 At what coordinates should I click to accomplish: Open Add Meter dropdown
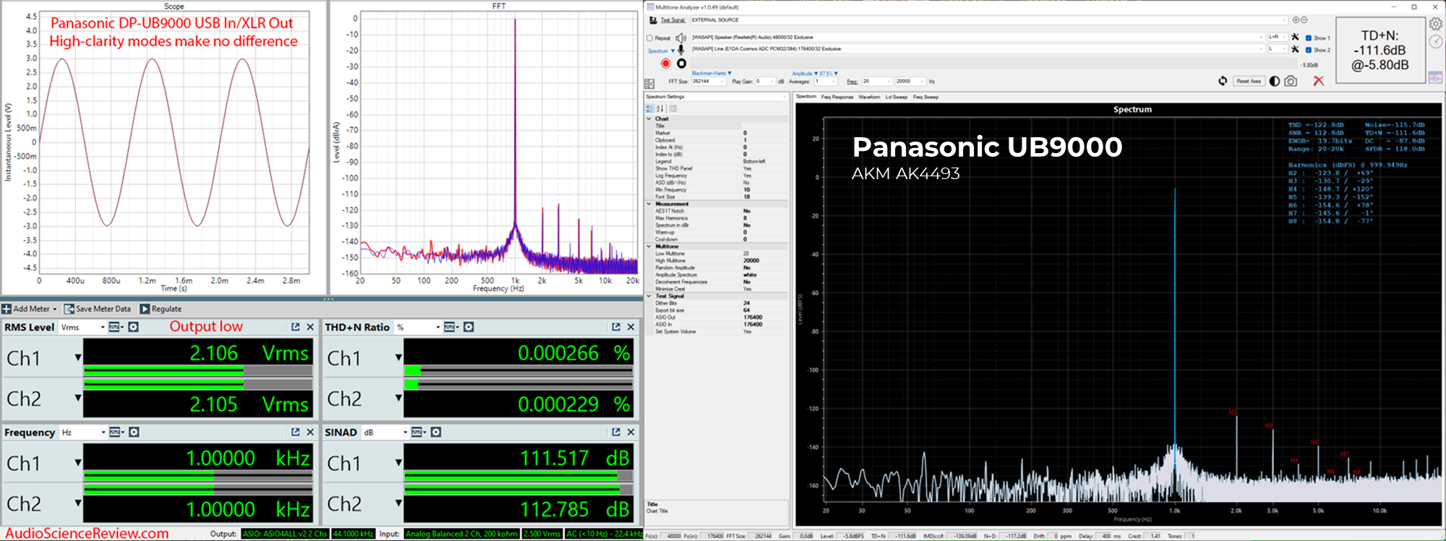tap(29, 309)
